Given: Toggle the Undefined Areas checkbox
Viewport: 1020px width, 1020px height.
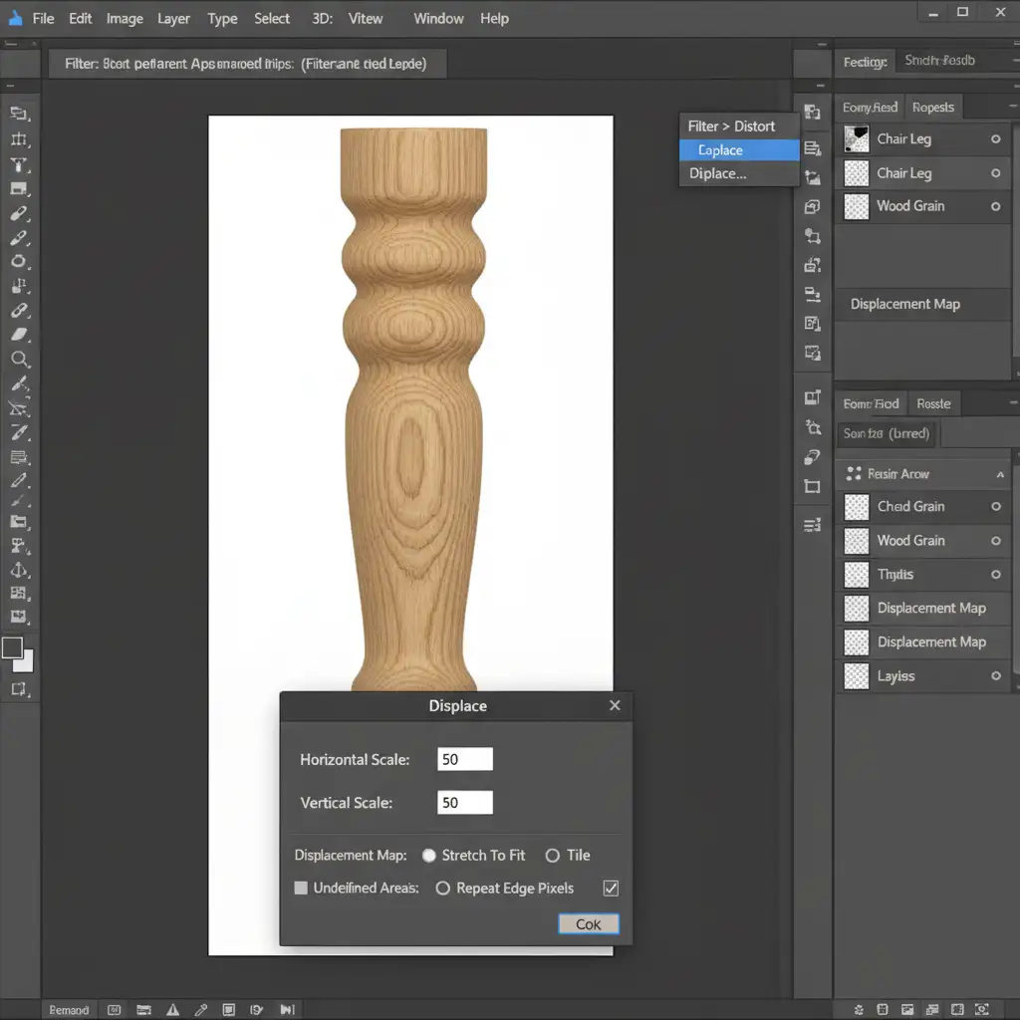Looking at the screenshot, I should point(301,888).
